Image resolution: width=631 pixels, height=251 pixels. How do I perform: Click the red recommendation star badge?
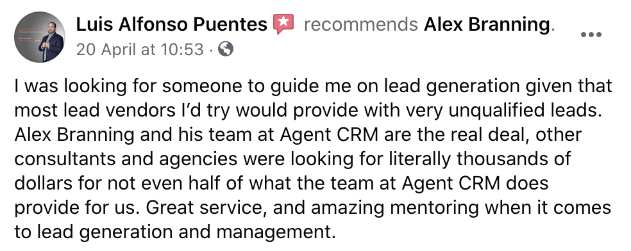(283, 24)
